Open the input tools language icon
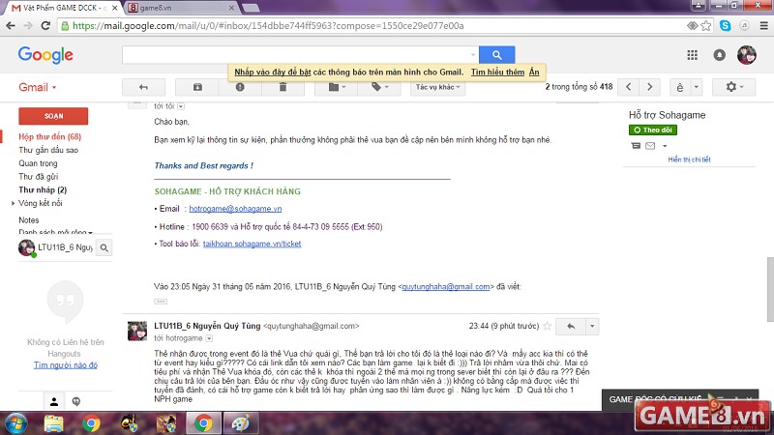This screenshot has height=435, width=774. [680, 87]
